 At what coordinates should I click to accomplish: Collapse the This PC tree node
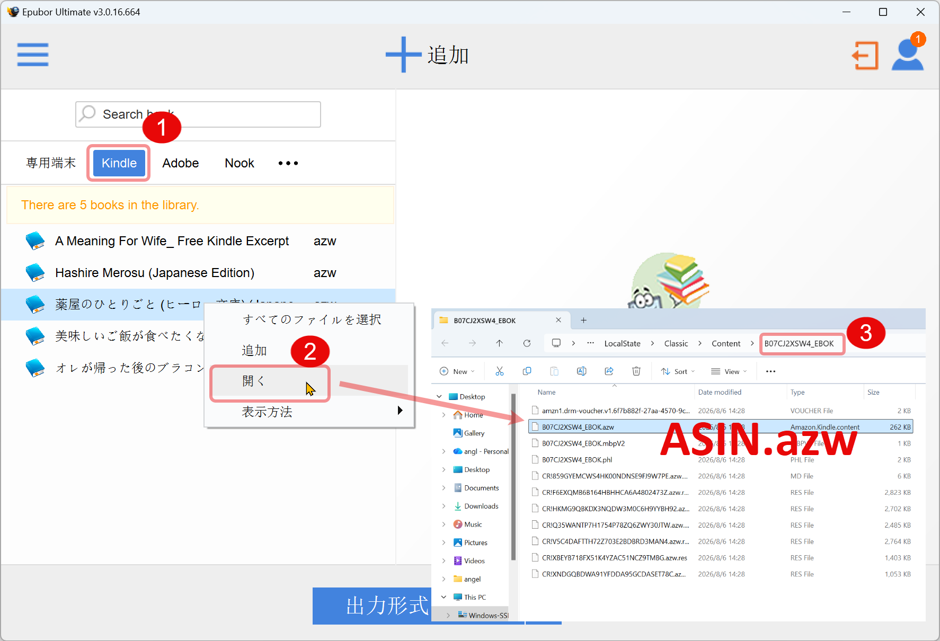click(x=444, y=597)
